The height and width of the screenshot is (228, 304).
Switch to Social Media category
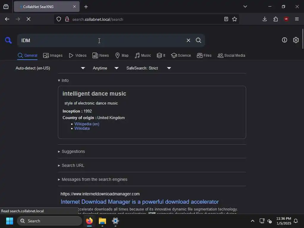coord(231,56)
